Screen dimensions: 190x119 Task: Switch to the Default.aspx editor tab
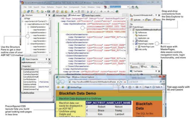[x=74, y=15]
